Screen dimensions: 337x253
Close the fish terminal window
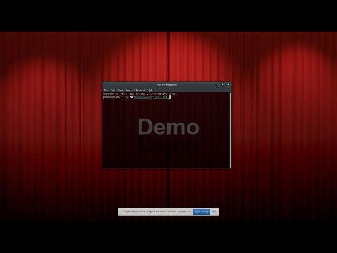228,84
